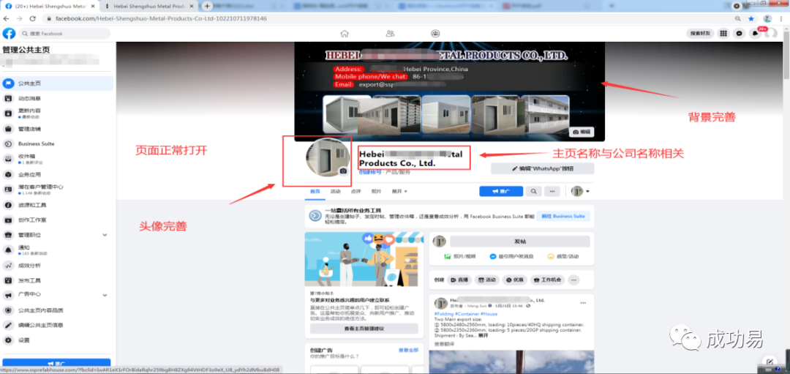
Task: Click browser reload button
Action: 33,18
